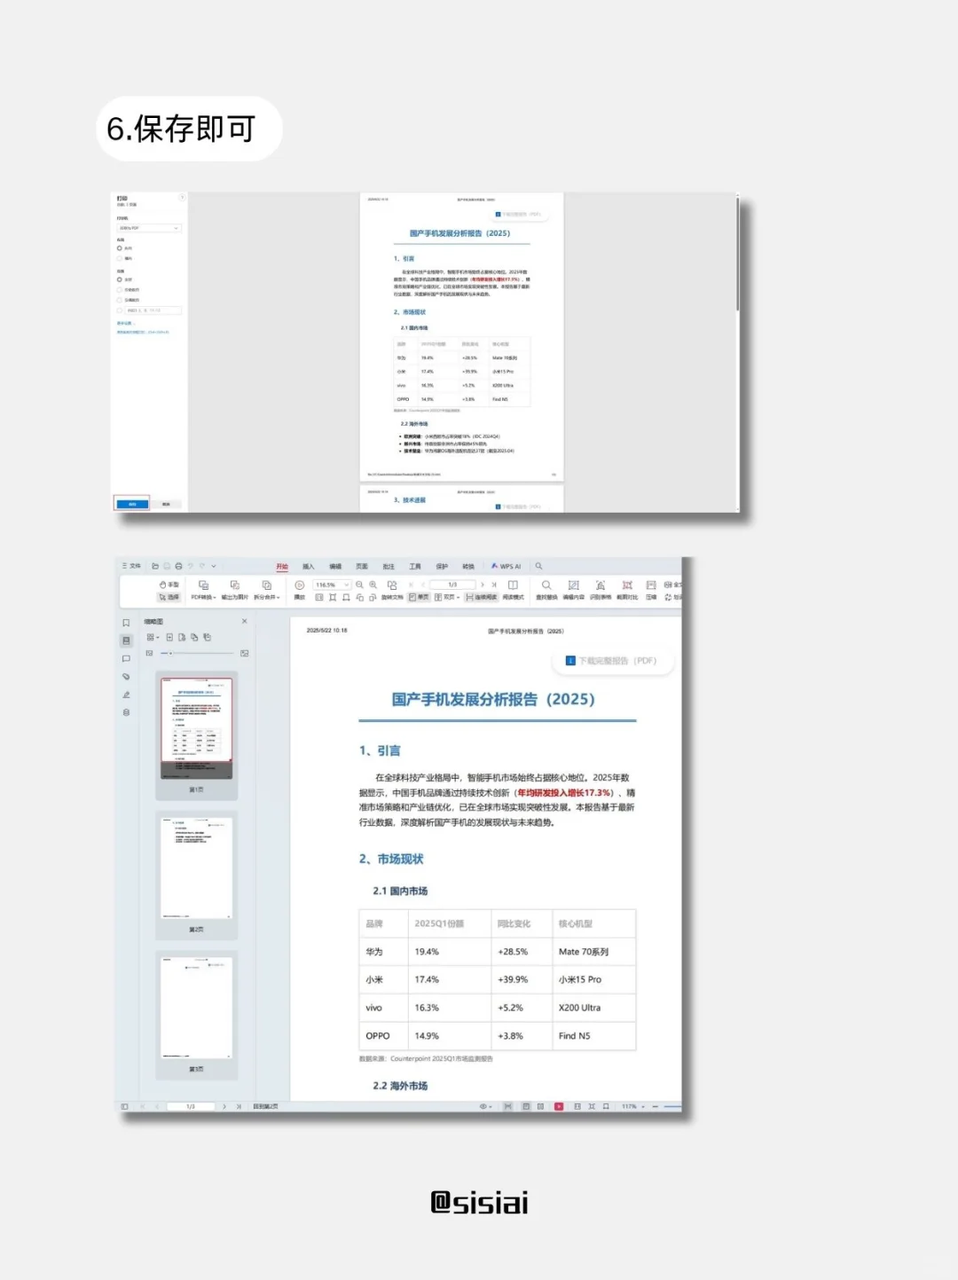Select the first layout radio button (portrait)
Viewport: 958px width, 1280px height.
coord(120,248)
